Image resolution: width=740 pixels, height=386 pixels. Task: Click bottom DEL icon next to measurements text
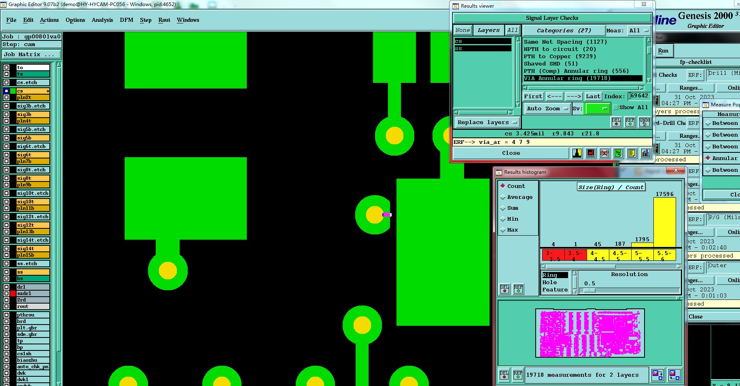504,375
